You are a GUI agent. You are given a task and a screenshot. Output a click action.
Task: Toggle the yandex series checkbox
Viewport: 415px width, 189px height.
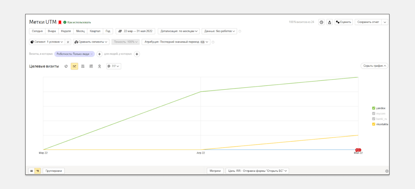373,108
